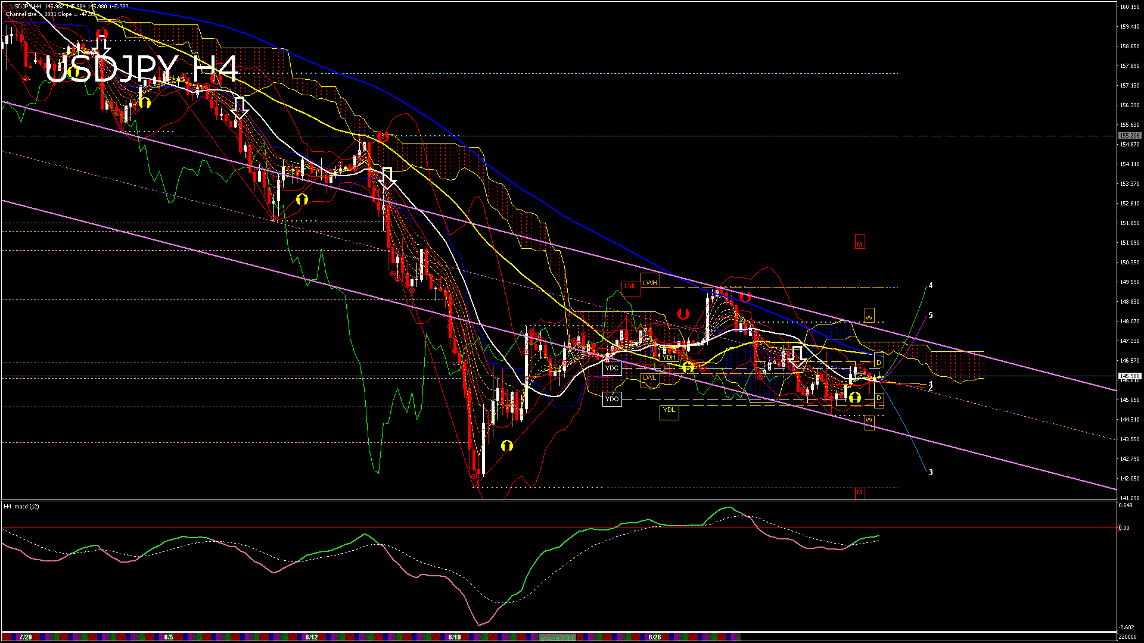
Task: Click the 220000 value at bottom right
Action: point(1127,637)
